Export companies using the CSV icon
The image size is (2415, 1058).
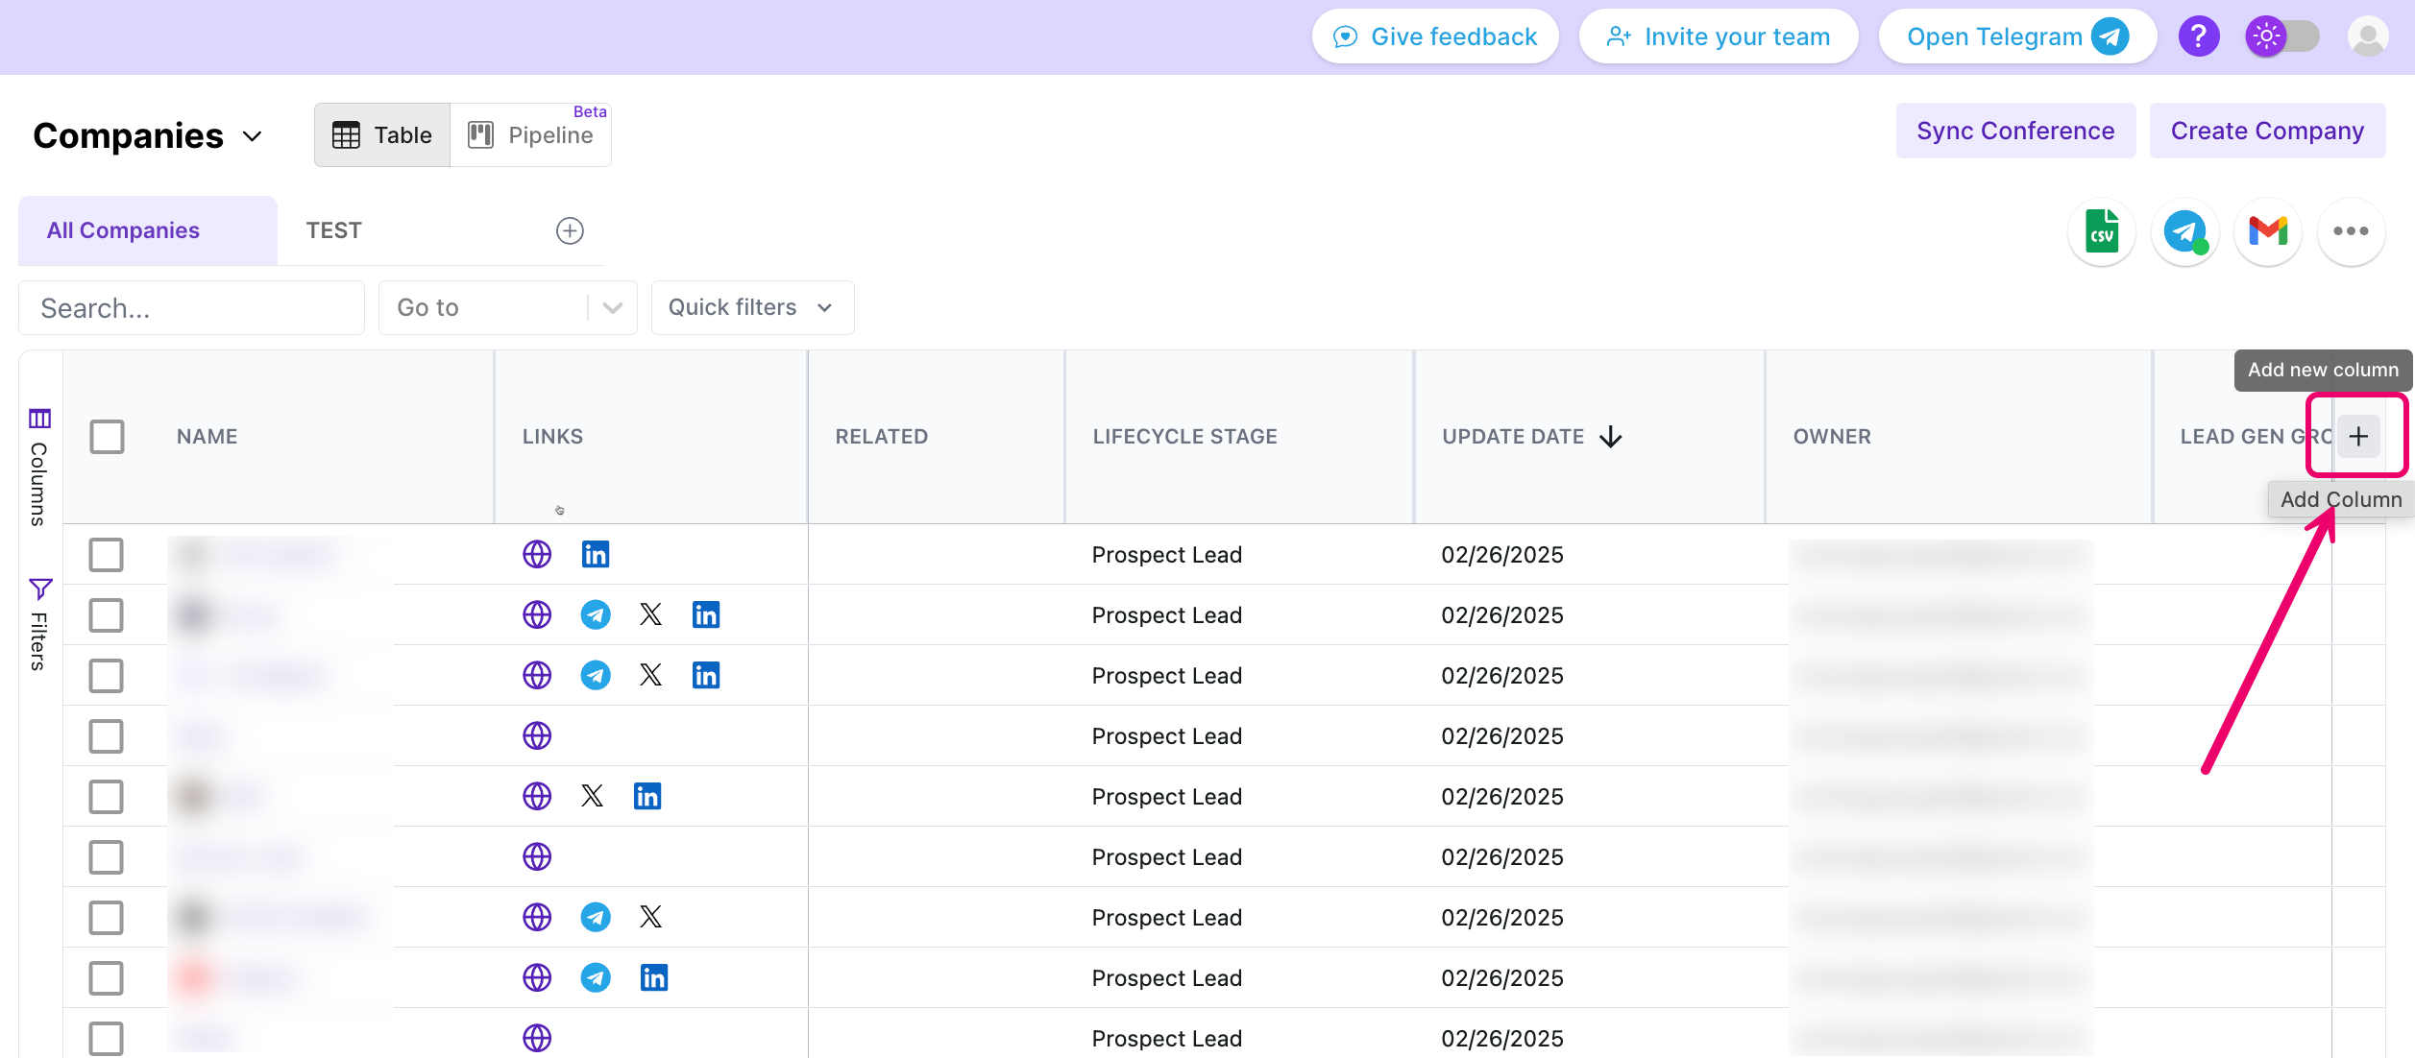point(2102,231)
